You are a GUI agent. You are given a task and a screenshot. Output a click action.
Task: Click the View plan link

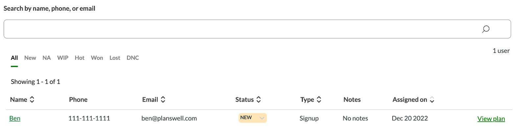point(491,119)
